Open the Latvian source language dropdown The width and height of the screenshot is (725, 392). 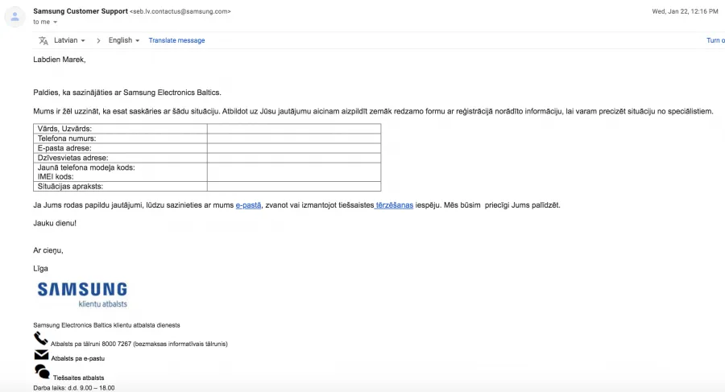pyautogui.click(x=69, y=40)
